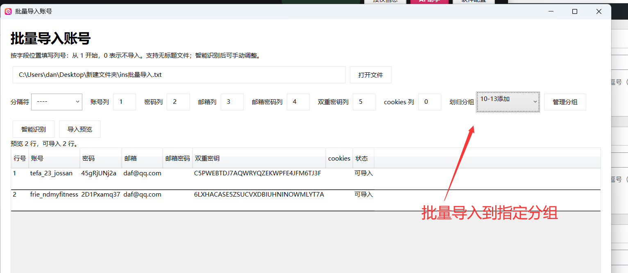Click the 邮箱 column header
The width and height of the screenshot is (628, 273).
(142, 158)
